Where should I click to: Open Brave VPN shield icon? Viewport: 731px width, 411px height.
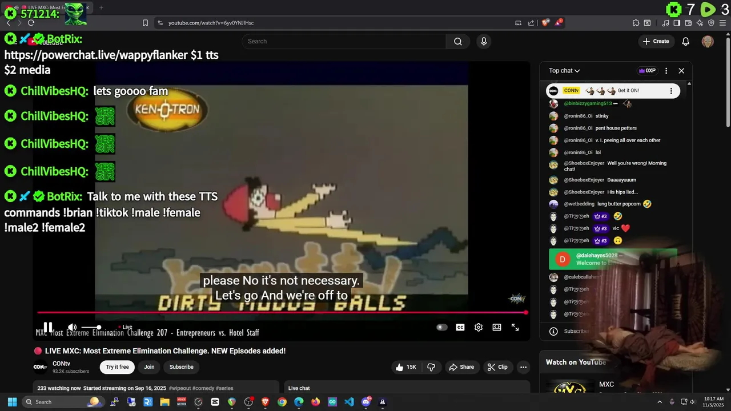pyautogui.click(x=711, y=23)
